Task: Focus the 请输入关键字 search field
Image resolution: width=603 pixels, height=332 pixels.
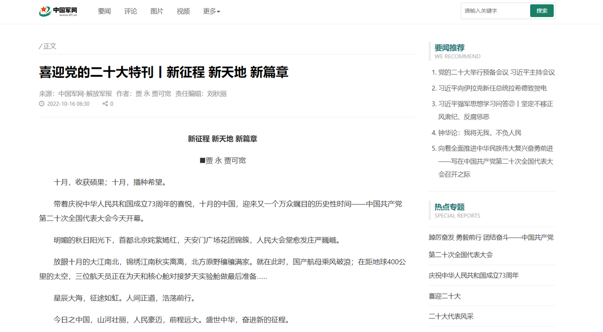Action: 495,11
